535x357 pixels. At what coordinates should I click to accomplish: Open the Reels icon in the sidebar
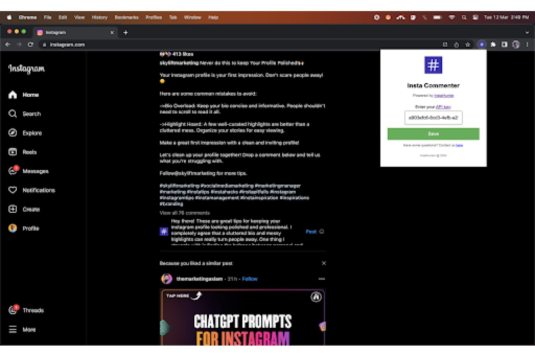(x=13, y=152)
